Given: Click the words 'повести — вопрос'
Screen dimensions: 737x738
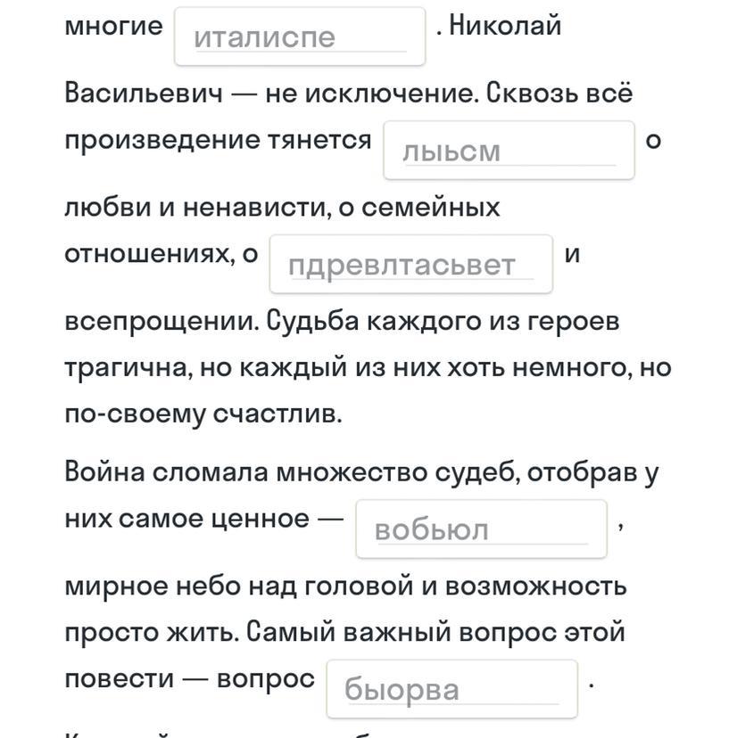Looking at the screenshot, I should [x=189, y=679].
